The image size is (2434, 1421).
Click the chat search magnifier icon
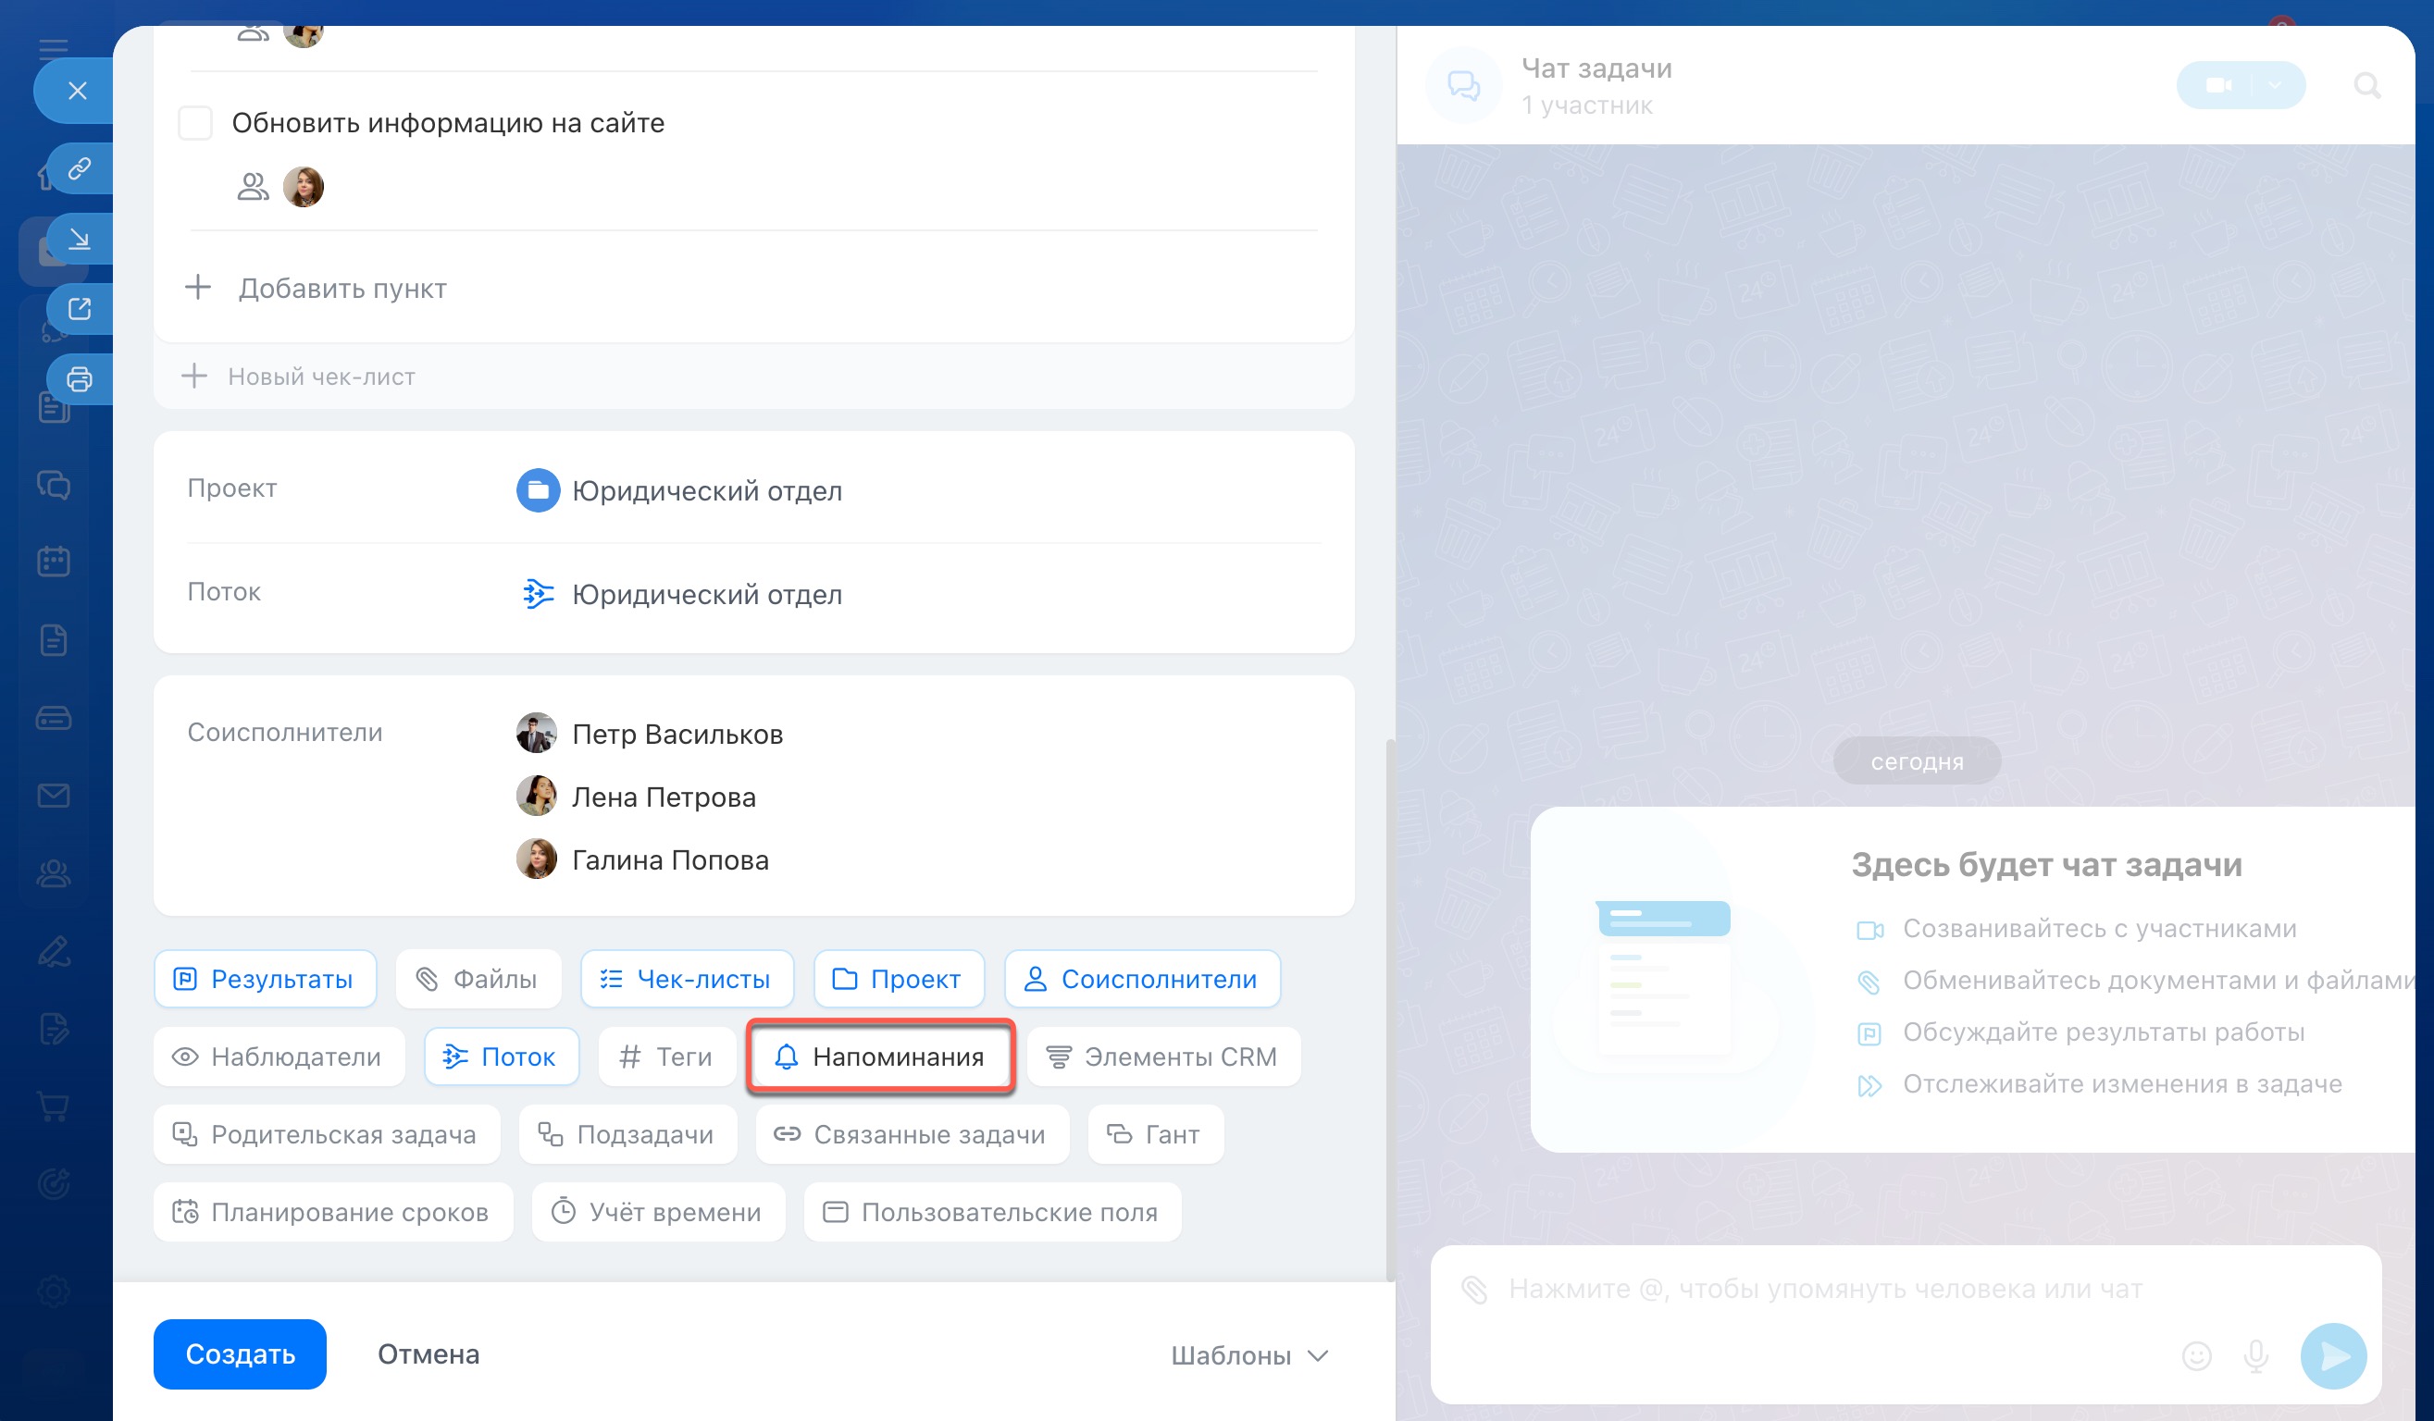click(x=2366, y=86)
